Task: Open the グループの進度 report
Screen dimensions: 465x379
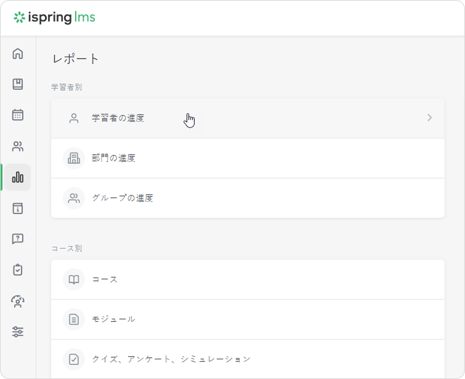Action: tap(123, 198)
